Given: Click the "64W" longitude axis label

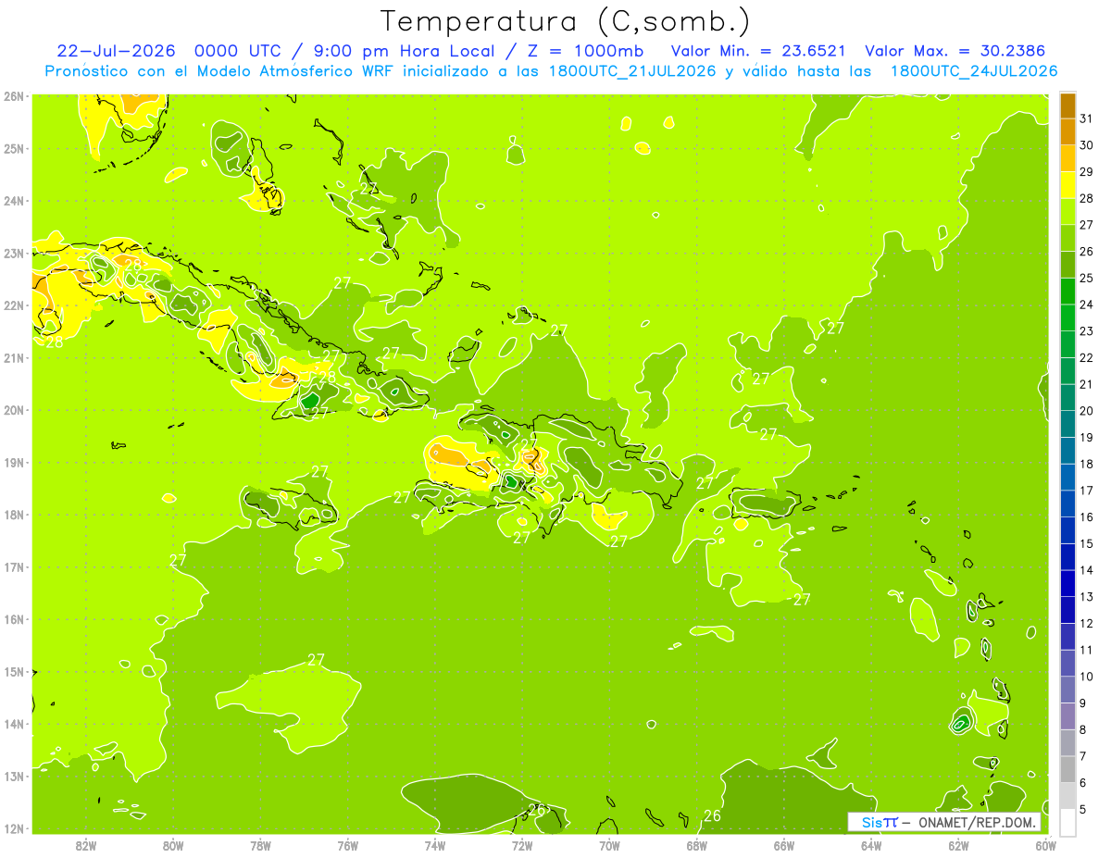Looking at the screenshot, I should pyautogui.click(x=870, y=845).
